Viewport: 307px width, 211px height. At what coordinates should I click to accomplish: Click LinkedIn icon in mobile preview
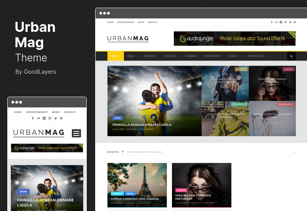pyautogui.click(x=44, y=118)
